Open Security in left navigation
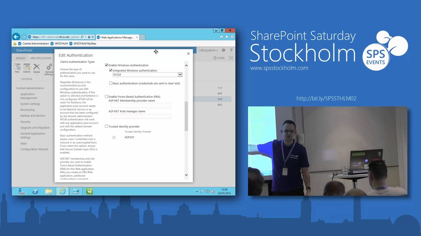421x236 pixels. [x=25, y=122]
